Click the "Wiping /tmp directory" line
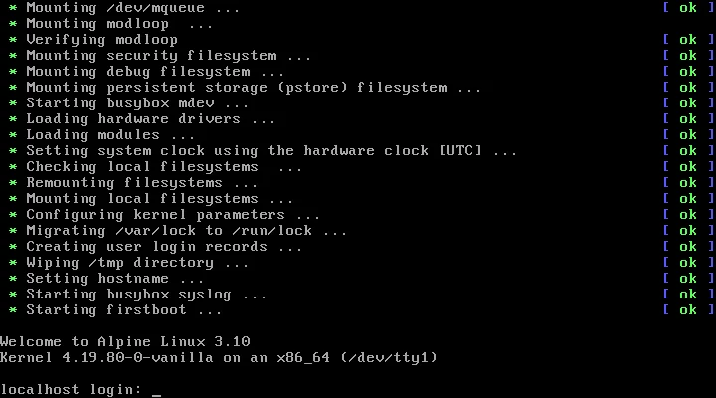Screen dimensions: 716x398 coord(137,263)
